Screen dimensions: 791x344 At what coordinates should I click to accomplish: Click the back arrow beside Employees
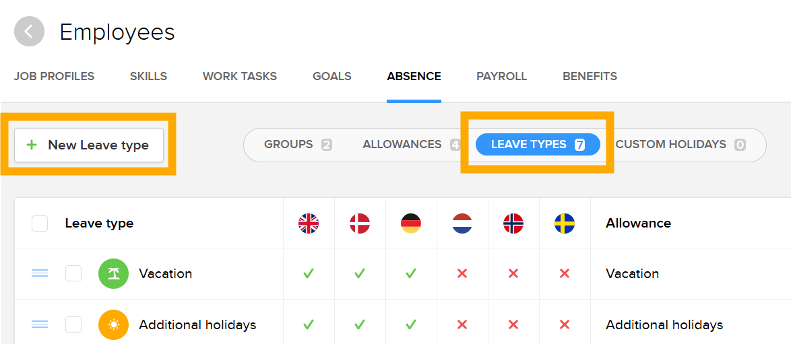pos(29,32)
